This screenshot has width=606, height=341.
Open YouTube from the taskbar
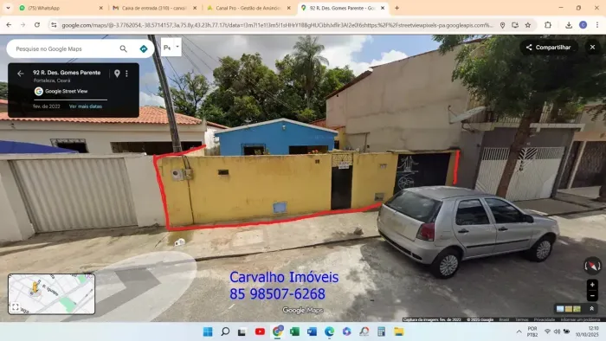[x=260, y=331]
